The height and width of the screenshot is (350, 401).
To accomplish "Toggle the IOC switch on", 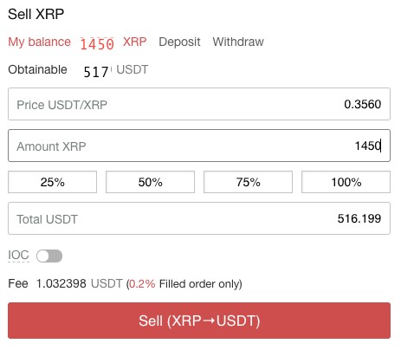I will (49, 256).
